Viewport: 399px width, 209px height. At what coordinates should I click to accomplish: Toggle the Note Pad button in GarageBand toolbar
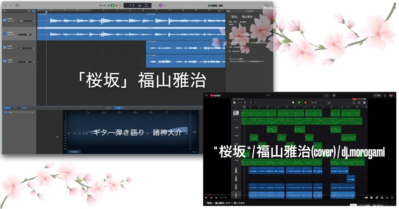point(267,5)
